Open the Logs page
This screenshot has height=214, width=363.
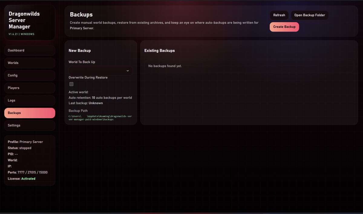pyautogui.click(x=30, y=100)
